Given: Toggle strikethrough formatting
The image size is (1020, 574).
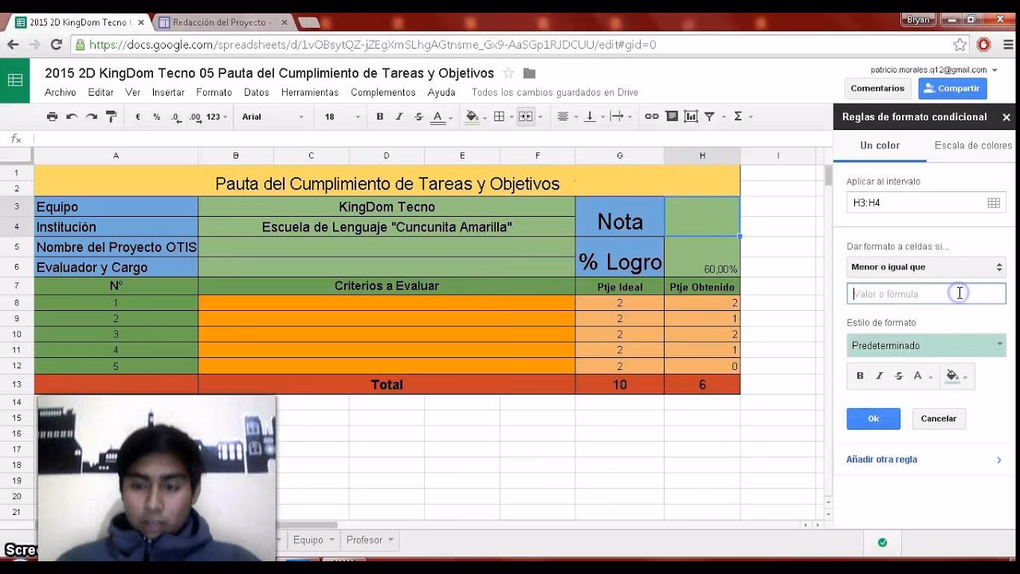Looking at the screenshot, I should point(418,116).
